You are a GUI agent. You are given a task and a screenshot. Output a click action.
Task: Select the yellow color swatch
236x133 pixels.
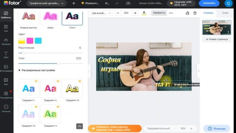coord(22,41)
